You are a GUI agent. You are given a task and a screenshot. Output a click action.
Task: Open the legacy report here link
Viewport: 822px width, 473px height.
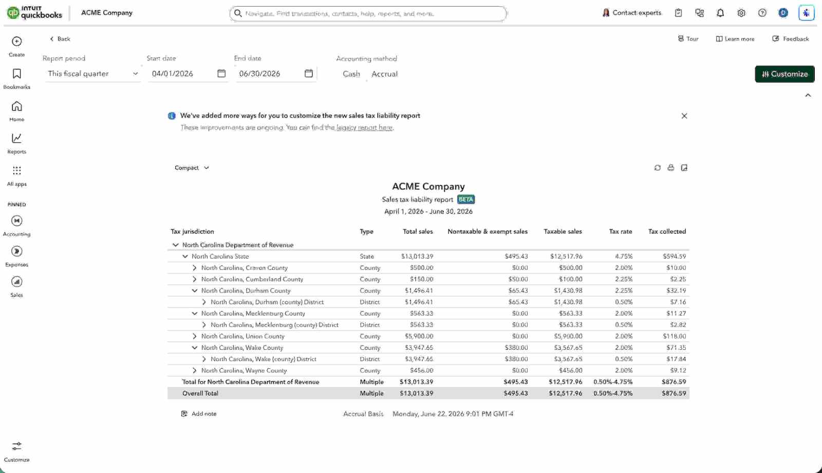tap(365, 128)
